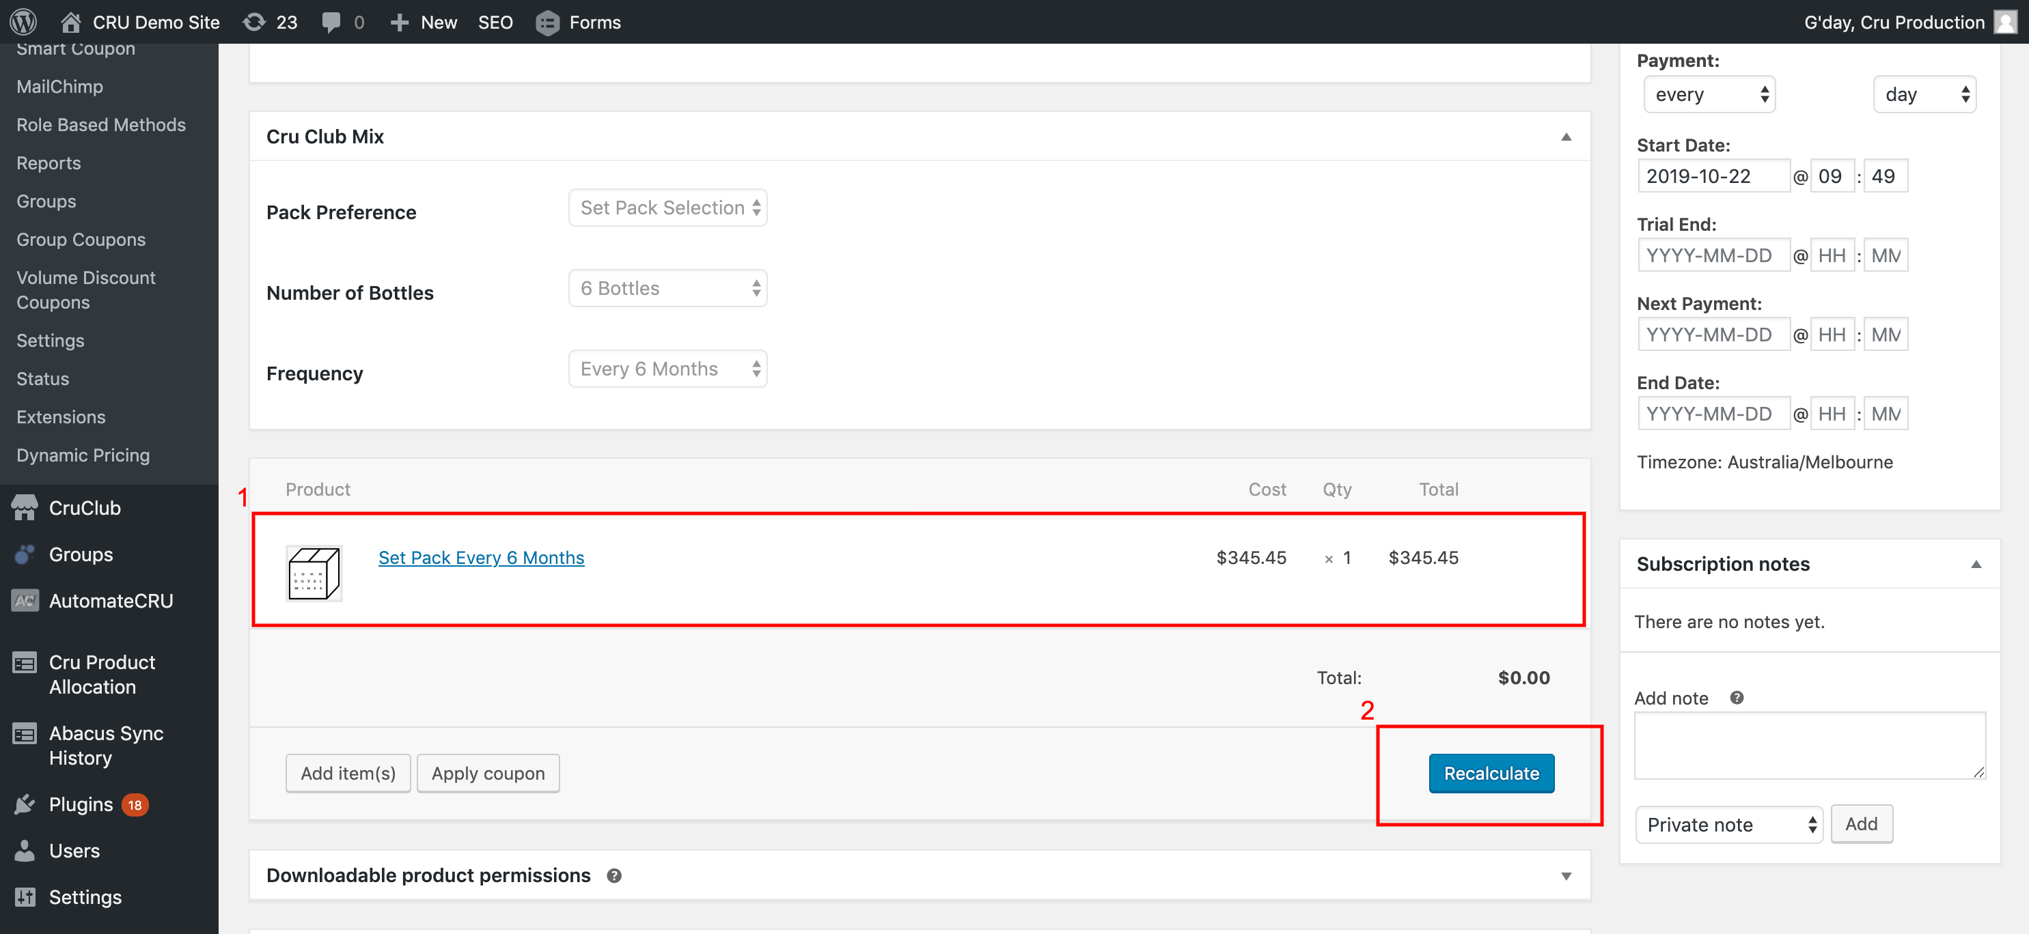The height and width of the screenshot is (934, 2029).
Task: Click the AutomateCRU AC icon
Action: tap(25, 600)
